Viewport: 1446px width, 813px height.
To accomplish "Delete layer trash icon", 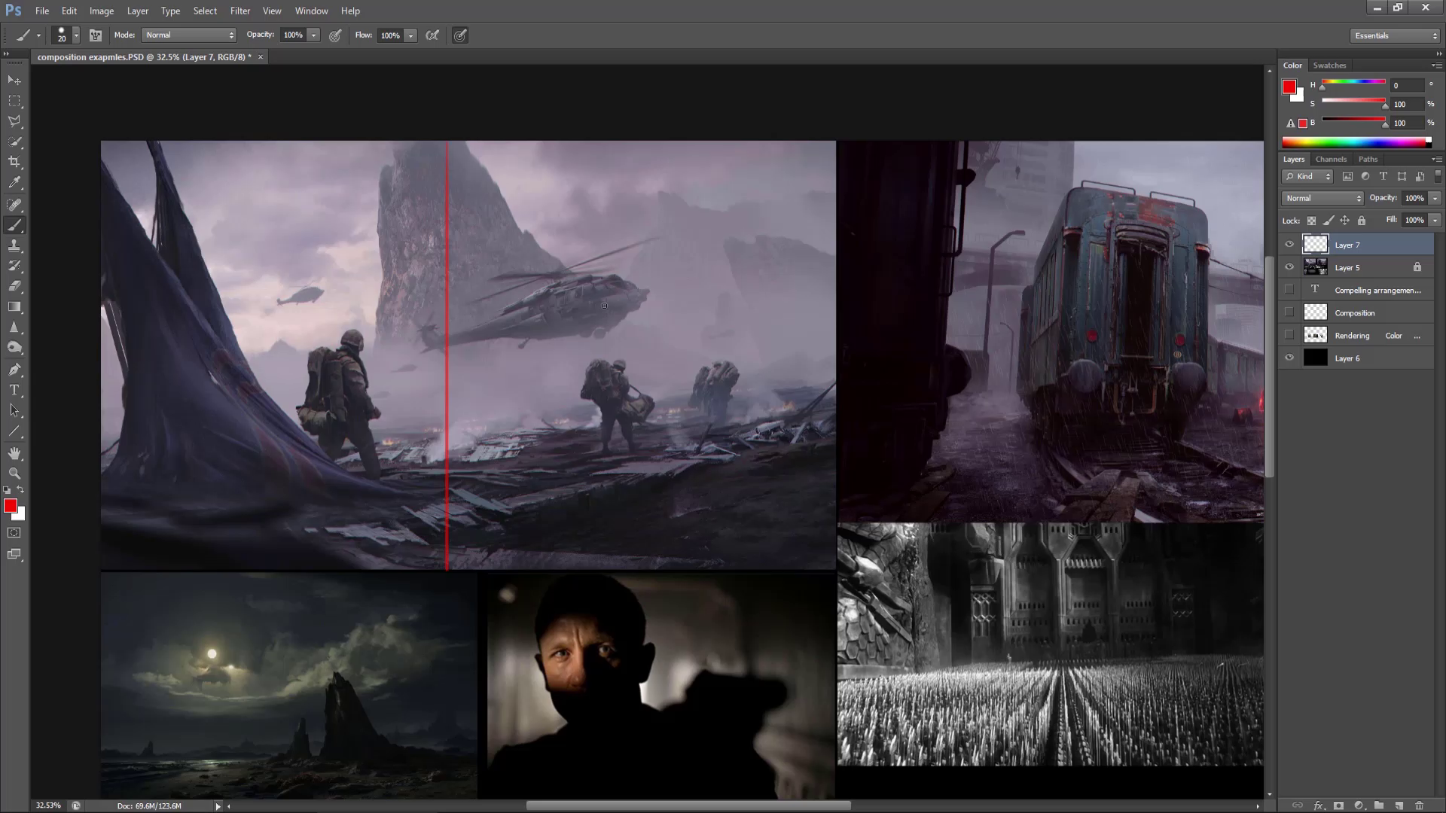I will 1419,805.
